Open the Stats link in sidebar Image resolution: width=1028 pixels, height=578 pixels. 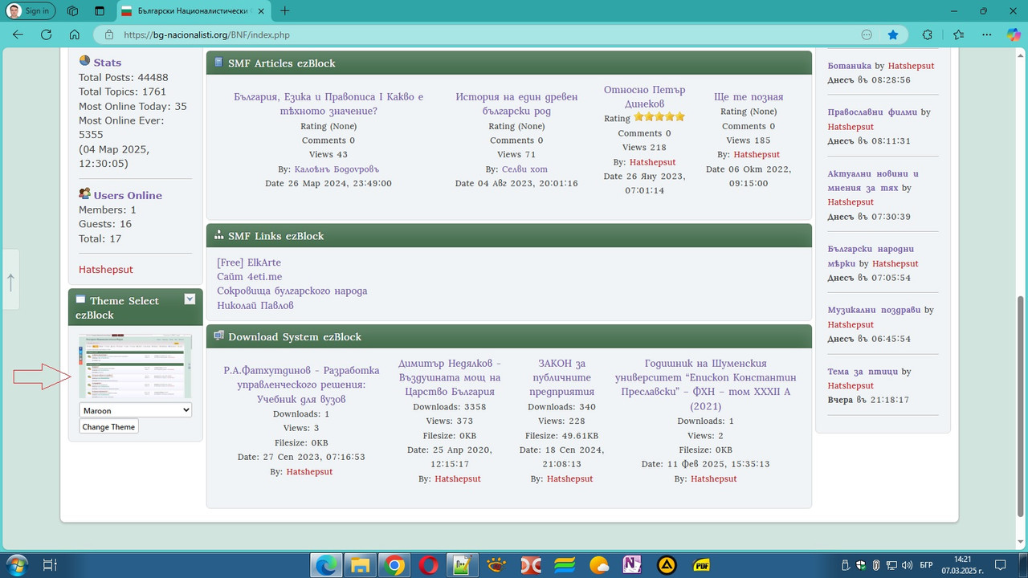(x=108, y=63)
